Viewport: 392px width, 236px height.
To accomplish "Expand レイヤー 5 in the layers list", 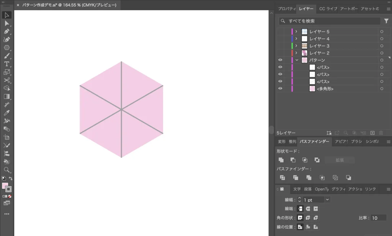I will point(296,32).
